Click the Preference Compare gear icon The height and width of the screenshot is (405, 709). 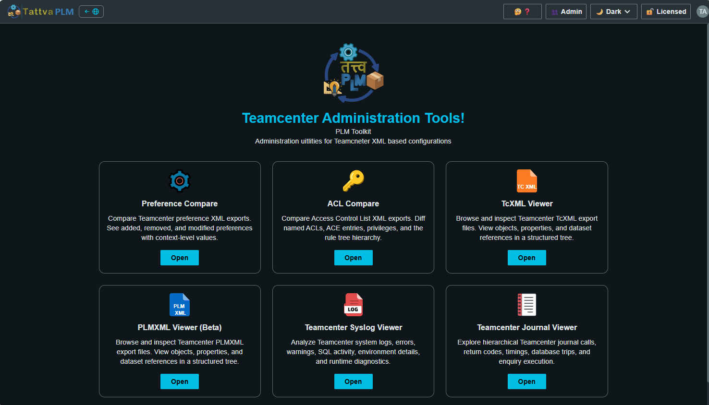click(180, 181)
